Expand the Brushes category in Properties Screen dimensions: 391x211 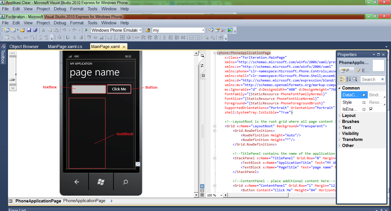[x=340, y=122]
